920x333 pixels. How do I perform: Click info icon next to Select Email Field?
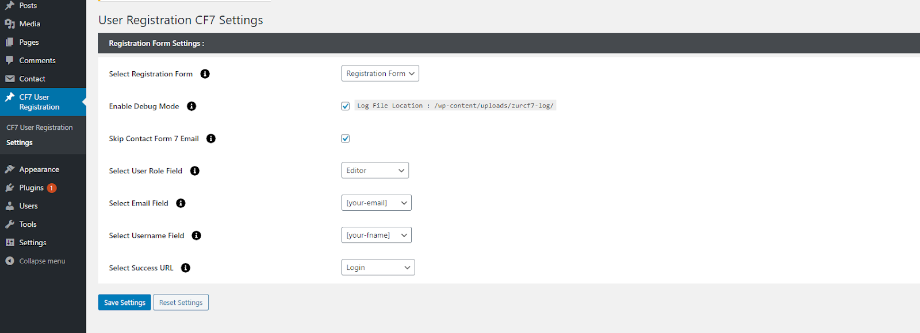pos(181,203)
